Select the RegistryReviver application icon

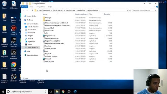(44, 36)
